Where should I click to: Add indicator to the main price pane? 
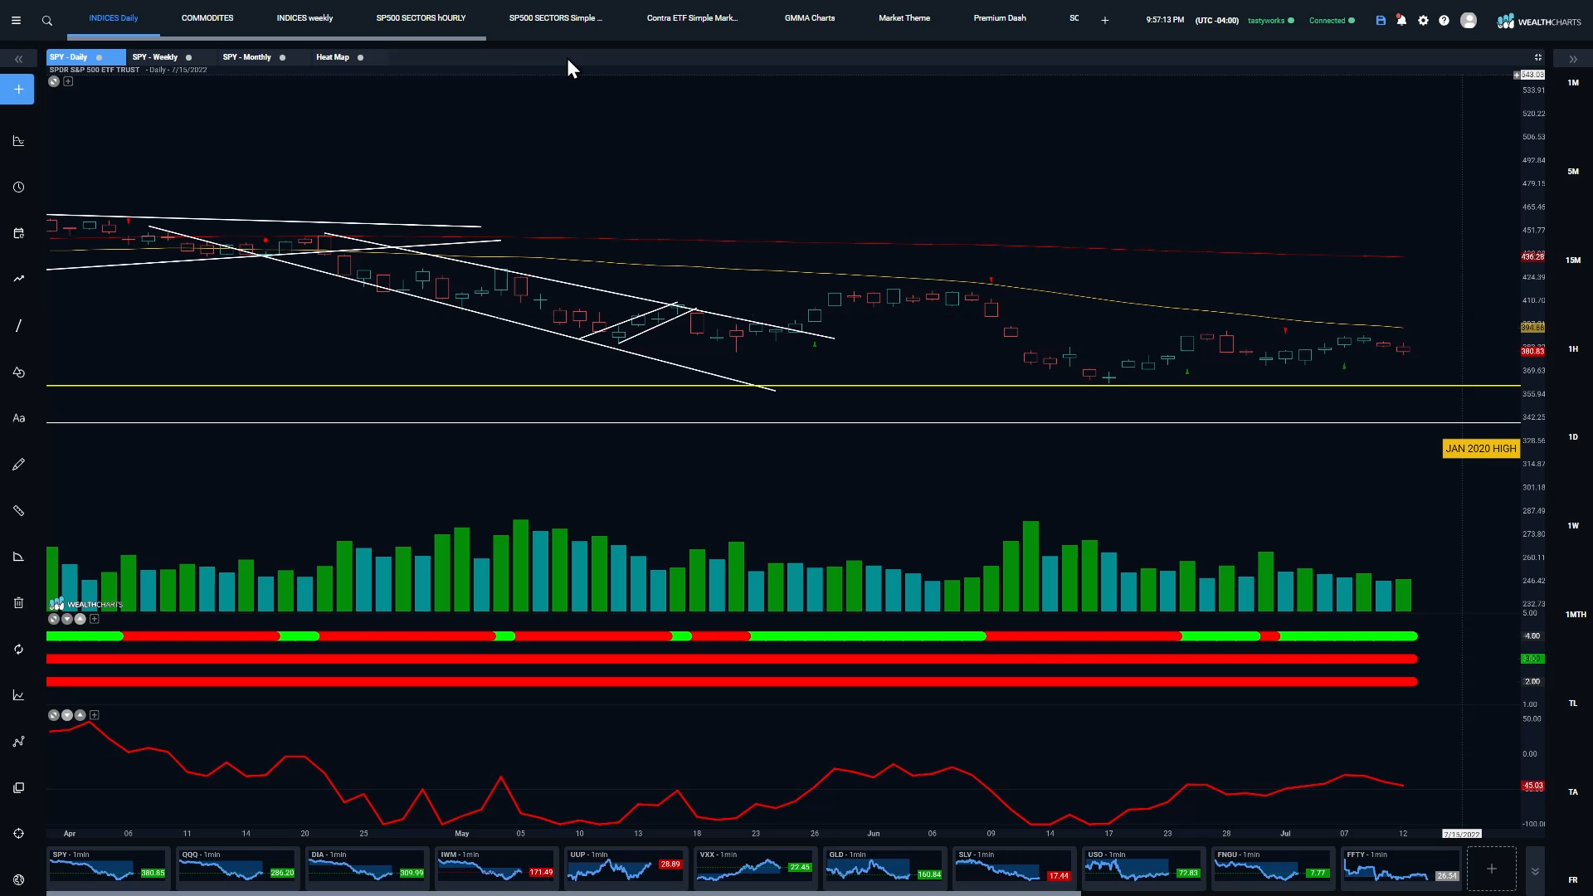(68, 81)
